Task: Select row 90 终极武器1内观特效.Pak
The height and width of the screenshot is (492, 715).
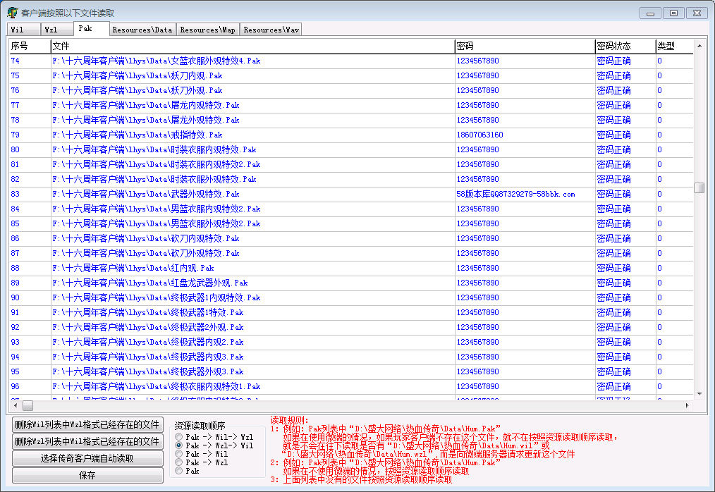Action: point(350,297)
